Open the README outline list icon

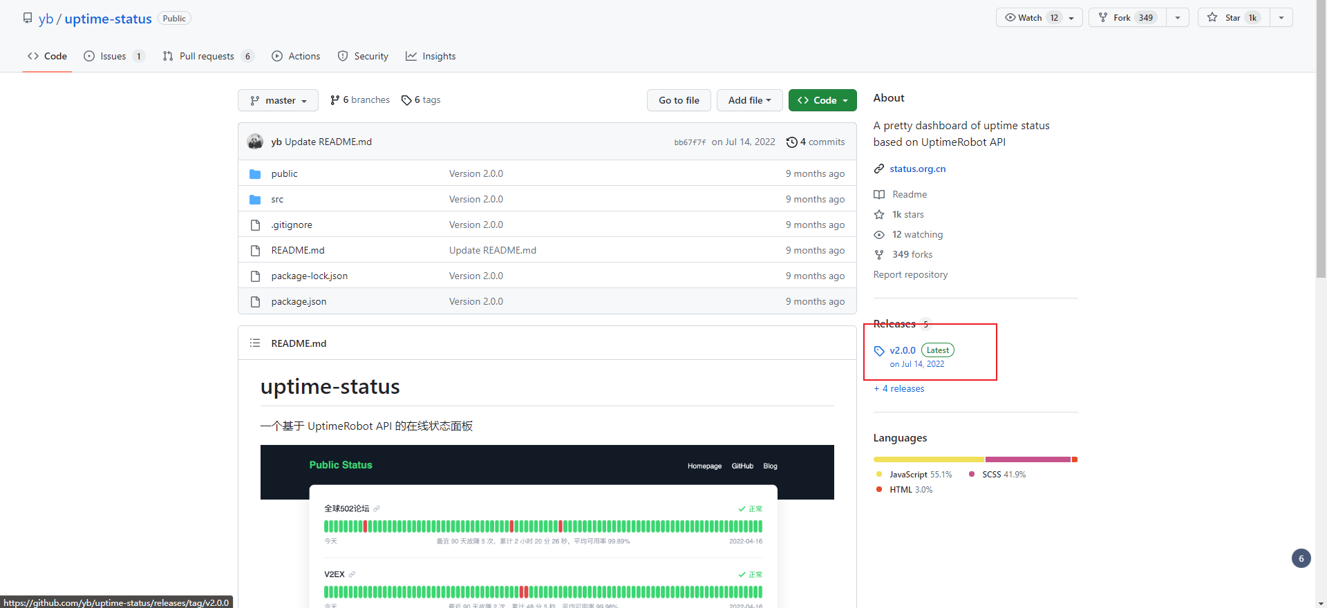(255, 343)
